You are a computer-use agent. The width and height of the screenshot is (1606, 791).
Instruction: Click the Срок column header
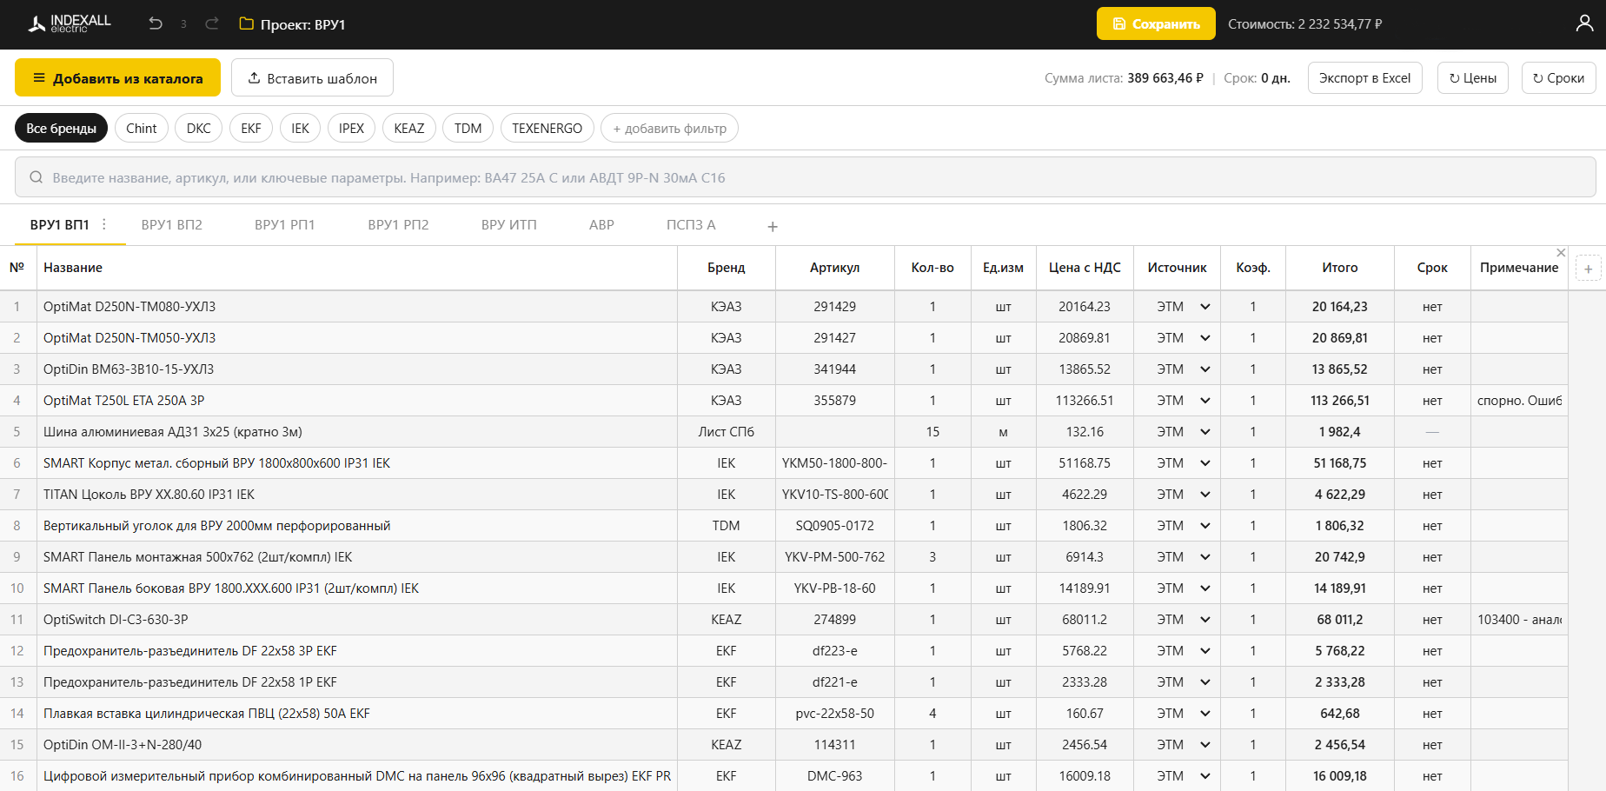click(x=1432, y=268)
